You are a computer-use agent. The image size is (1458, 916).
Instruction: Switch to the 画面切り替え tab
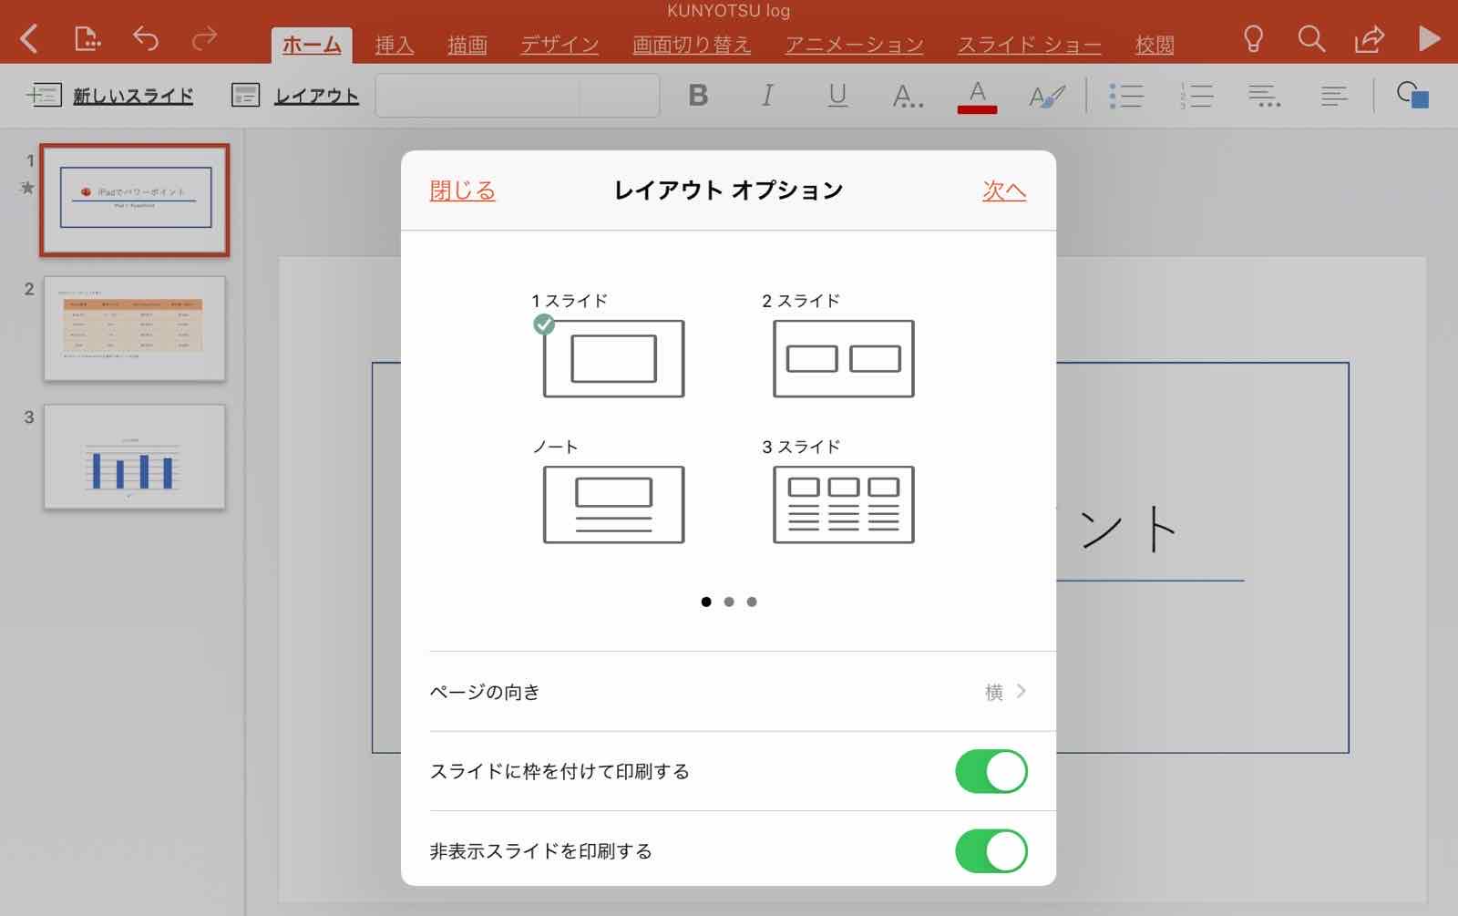tap(692, 45)
